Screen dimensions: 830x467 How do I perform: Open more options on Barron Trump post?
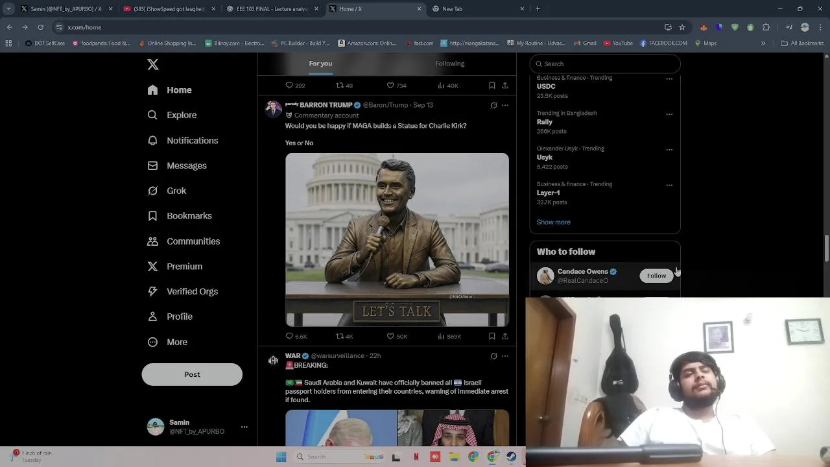pos(505,105)
